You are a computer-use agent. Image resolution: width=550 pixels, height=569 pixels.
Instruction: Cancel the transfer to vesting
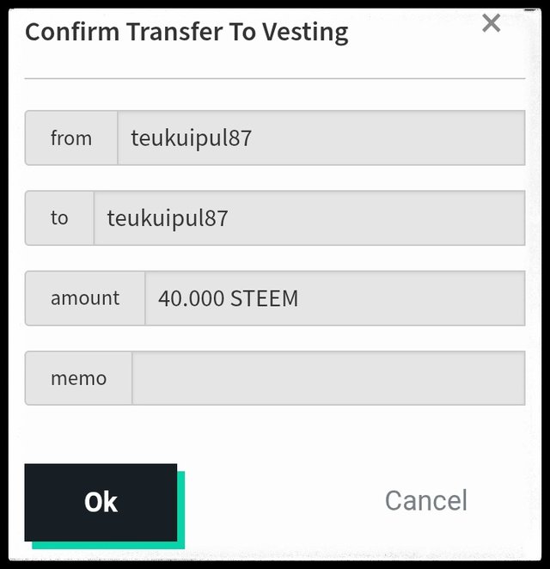[425, 500]
